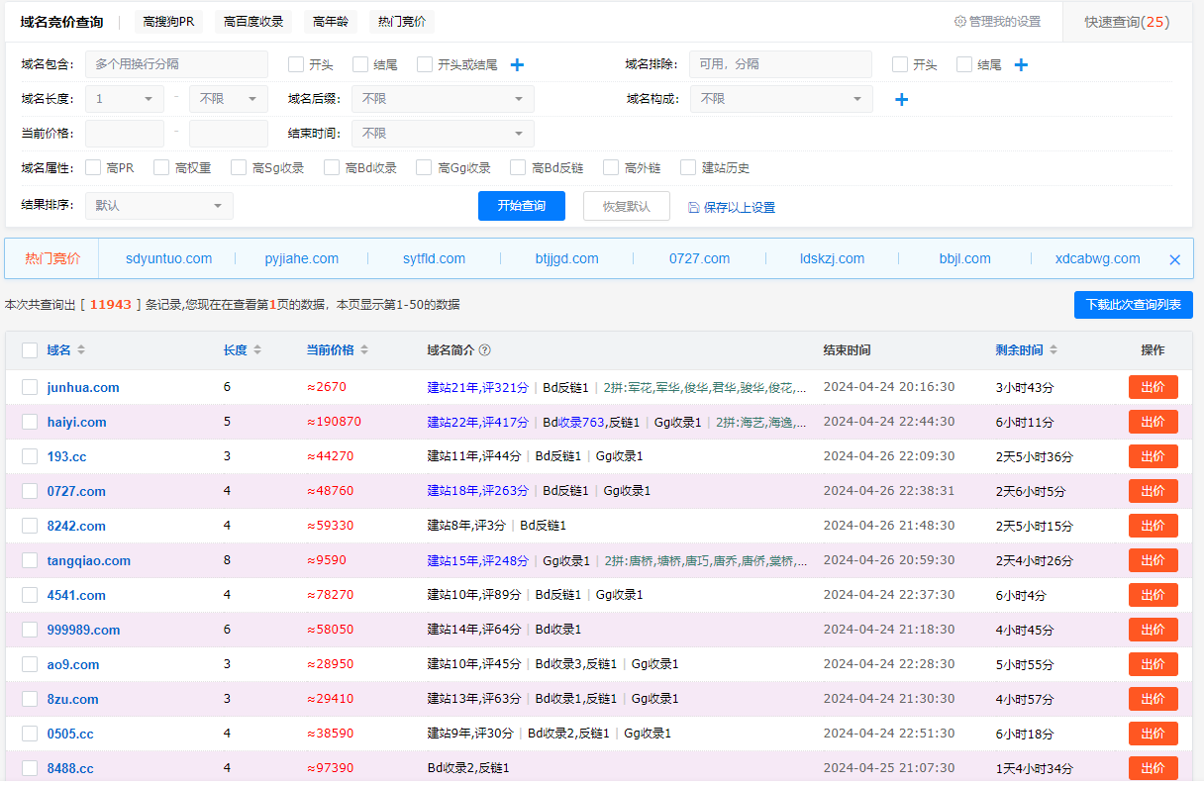The image size is (1204, 785).
Task: Enable the 高权重 attribute checkbox
Action: pos(161,167)
